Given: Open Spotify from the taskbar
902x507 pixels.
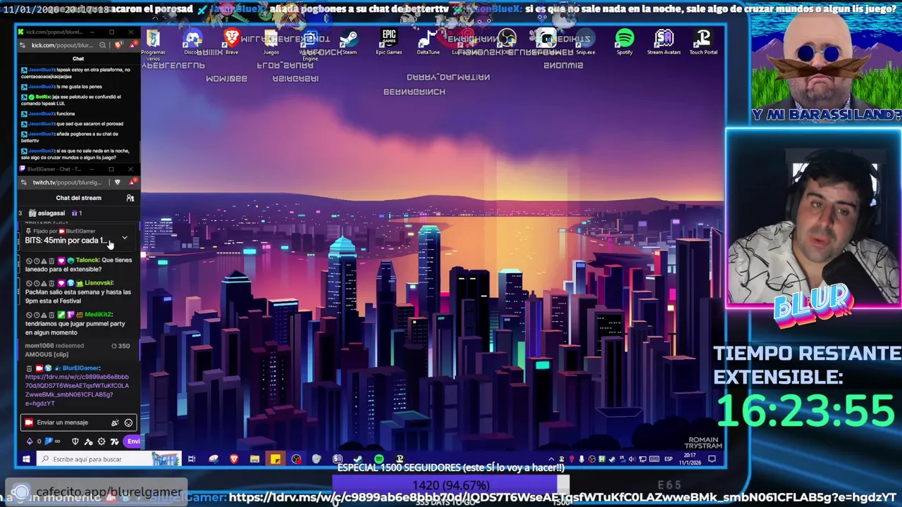Looking at the screenshot, I should 379,459.
